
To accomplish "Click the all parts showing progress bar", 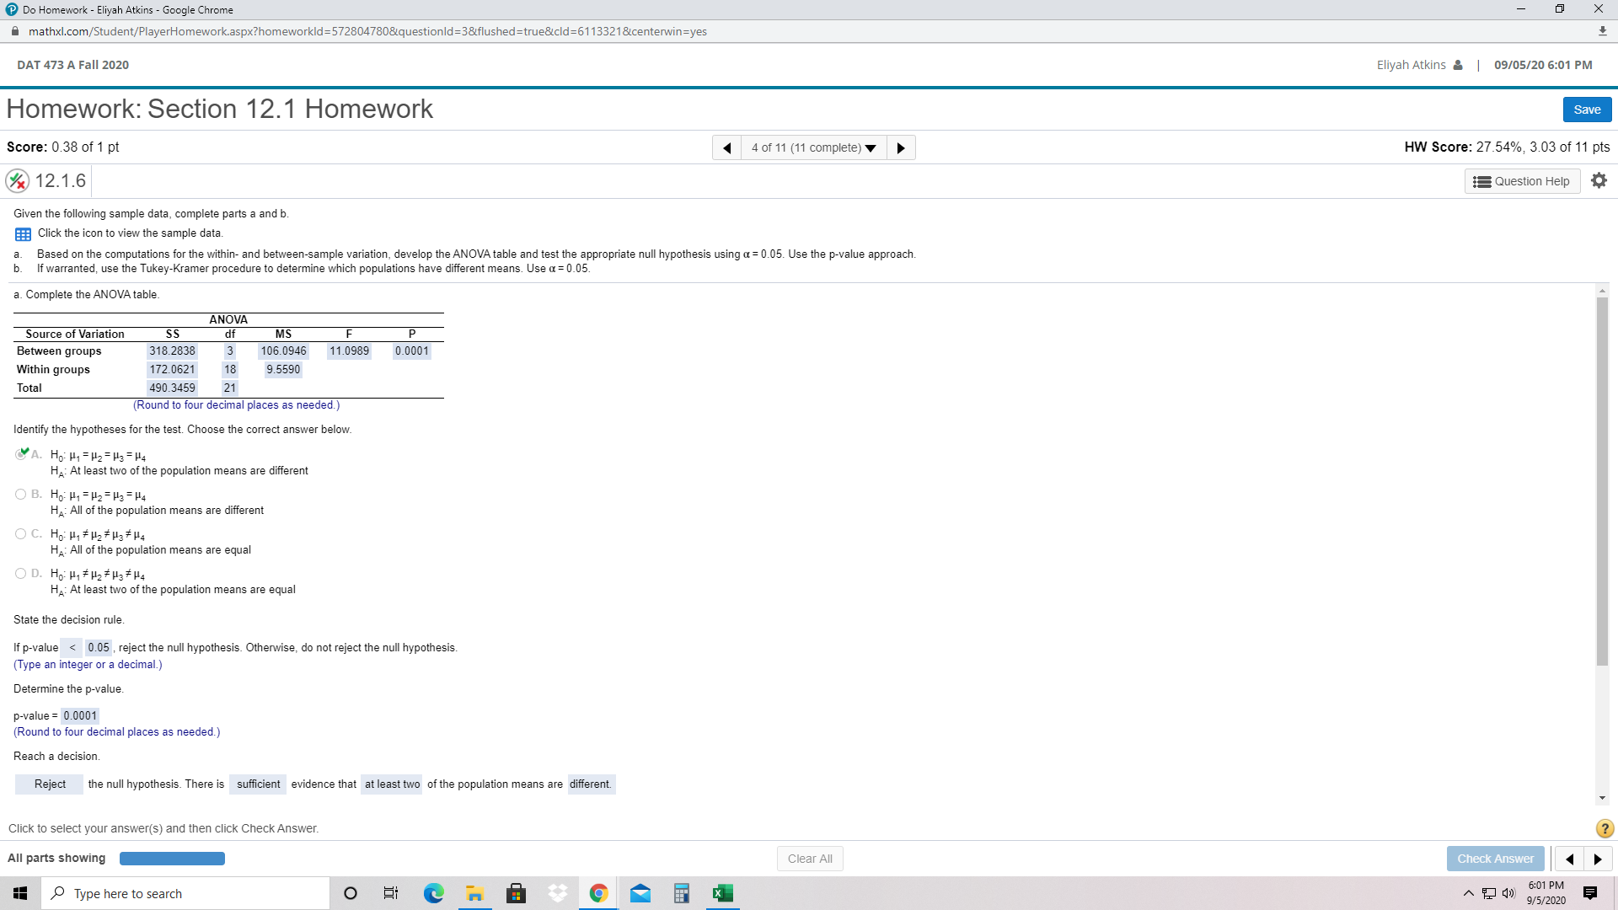I will pyautogui.click(x=172, y=859).
